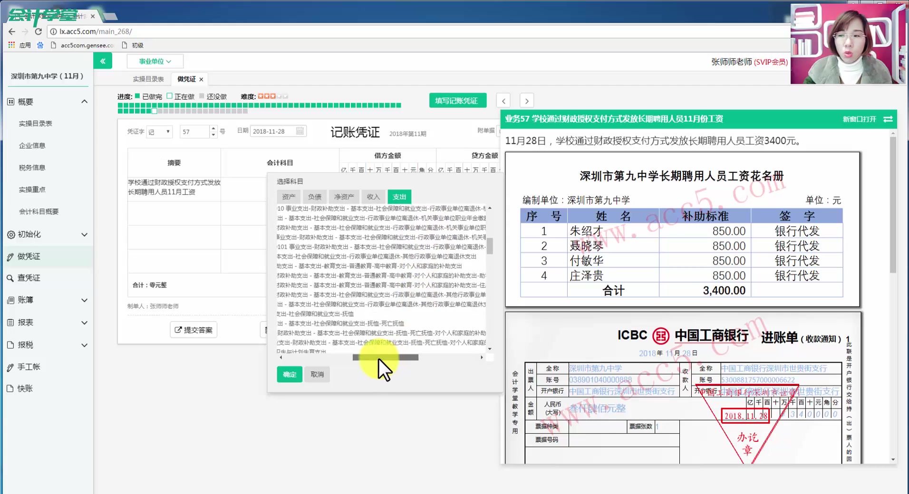Click the 概要 overview grid icon
The height and width of the screenshot is (494, 909).
tap(10, 101)
